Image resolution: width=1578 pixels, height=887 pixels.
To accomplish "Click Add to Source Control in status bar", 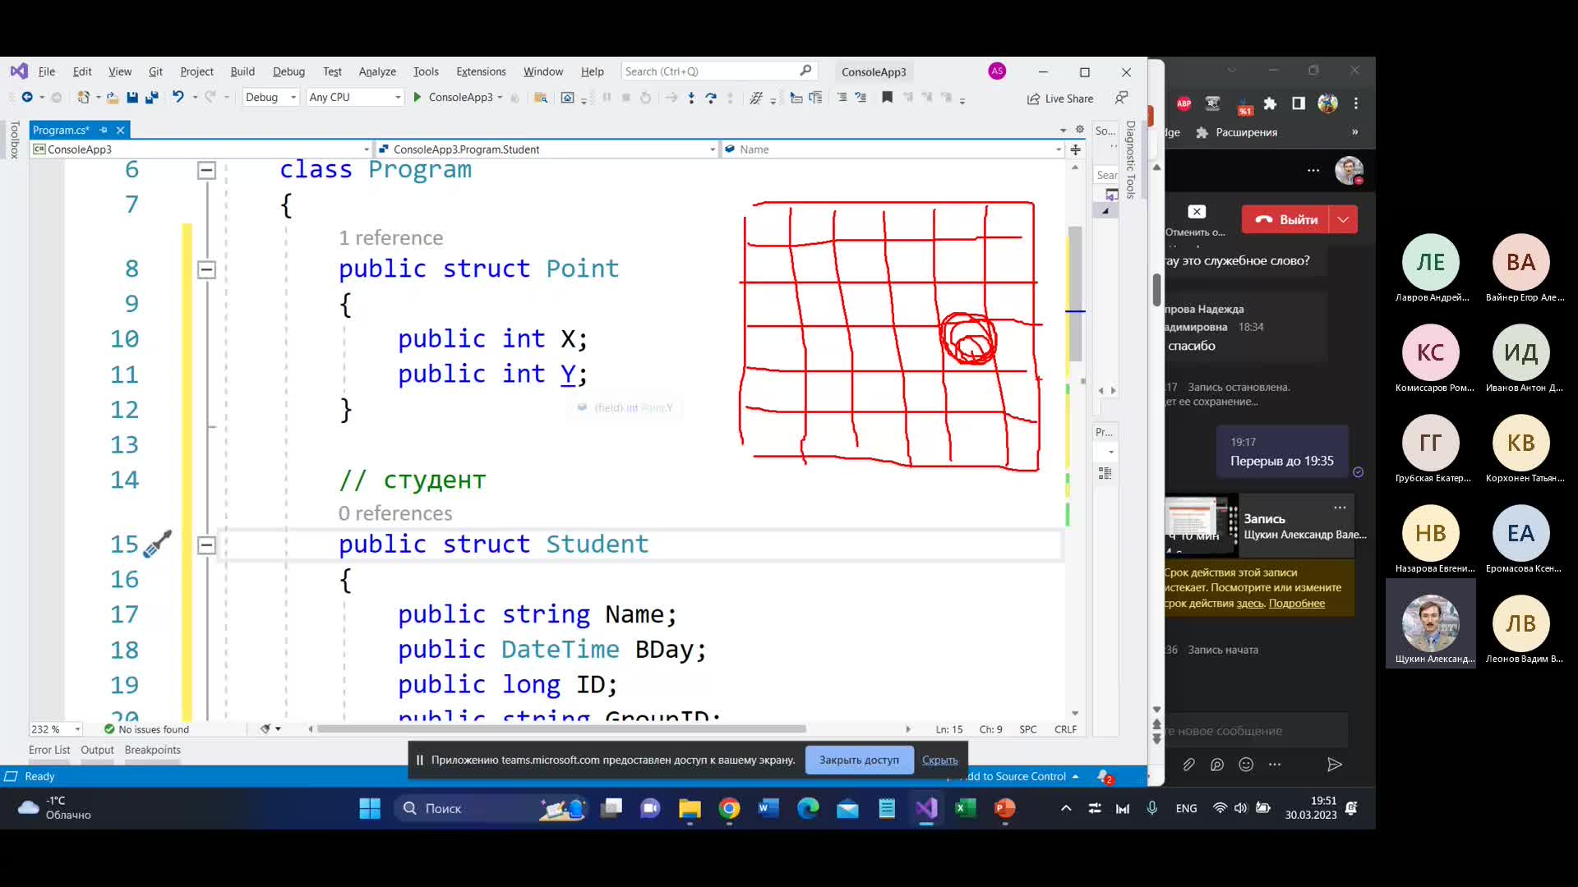I will tap(1019, 776).
